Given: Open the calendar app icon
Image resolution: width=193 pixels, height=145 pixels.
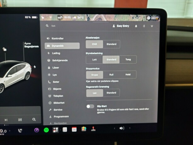Looking at the screenshot, I should tap(74, 130).
